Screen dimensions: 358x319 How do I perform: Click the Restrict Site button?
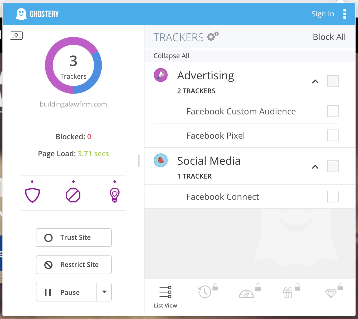[x=74, y=265]
